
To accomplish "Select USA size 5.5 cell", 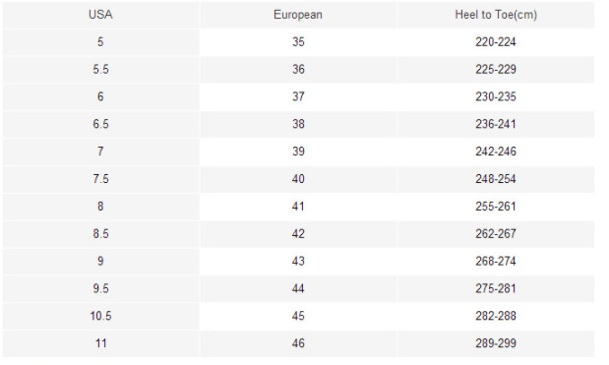I will [100, 70].
